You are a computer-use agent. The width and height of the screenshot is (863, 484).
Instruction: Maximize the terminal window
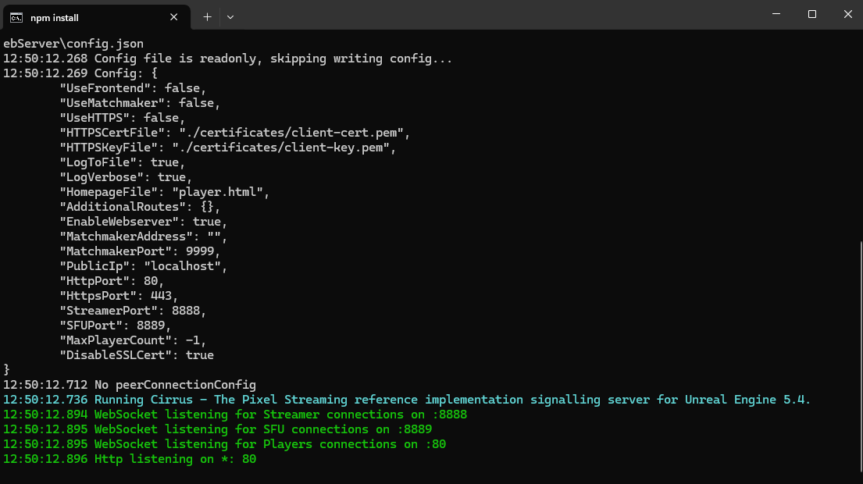[x=811, y=15]
